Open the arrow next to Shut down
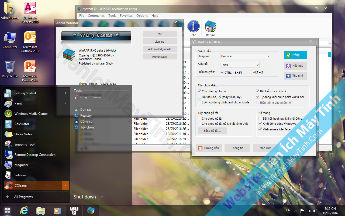 tap(102, 197)
